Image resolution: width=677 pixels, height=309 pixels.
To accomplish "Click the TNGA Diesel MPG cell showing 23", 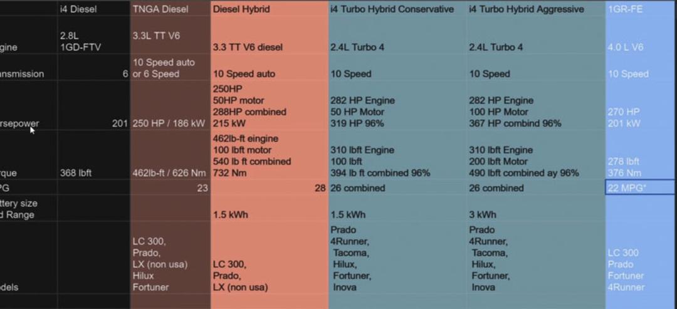I will click(170, 187).
